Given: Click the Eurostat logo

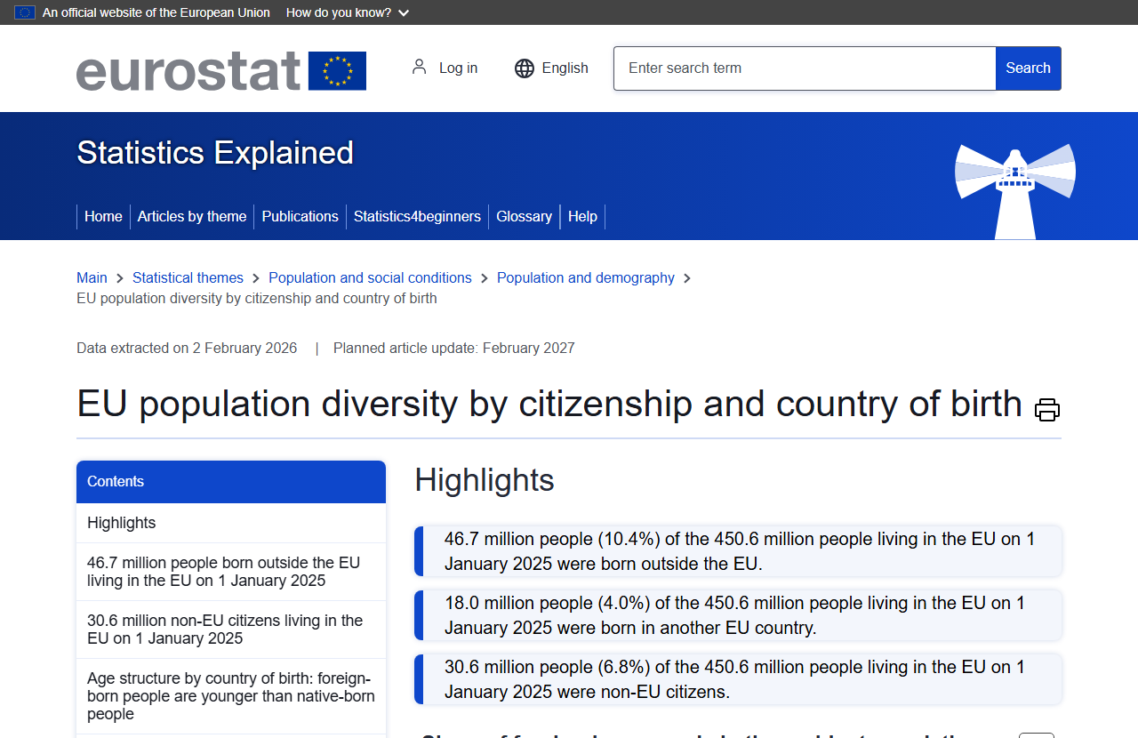Looking at the screenshot, I should [221, 70].
